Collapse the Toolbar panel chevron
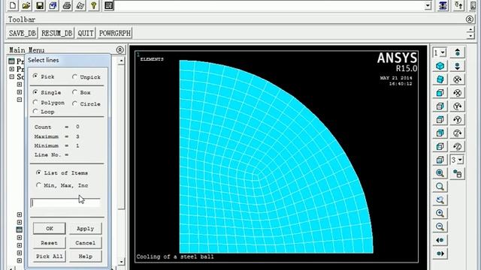 [469, 19]
